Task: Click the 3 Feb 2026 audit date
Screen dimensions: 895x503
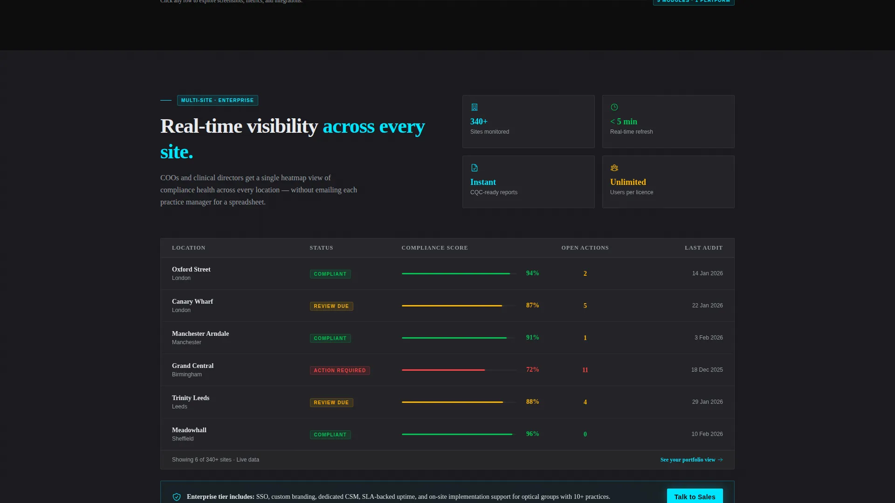Action: (x=709, y=338)
